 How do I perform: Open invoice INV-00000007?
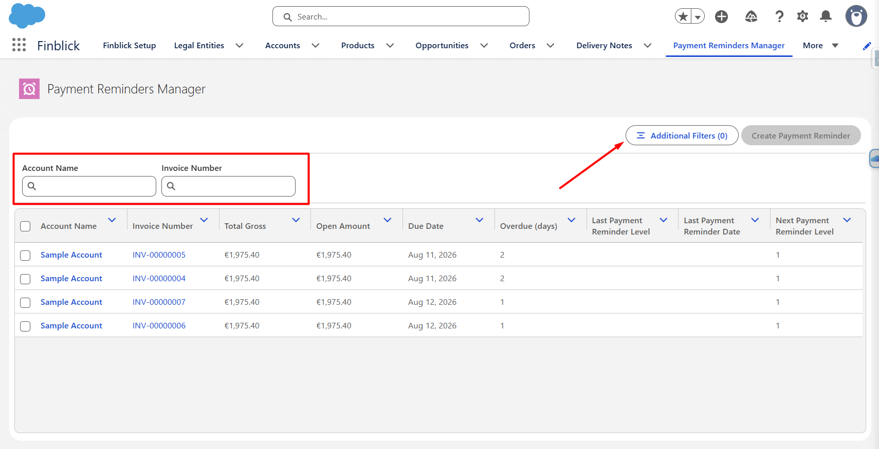pos(159,302)
